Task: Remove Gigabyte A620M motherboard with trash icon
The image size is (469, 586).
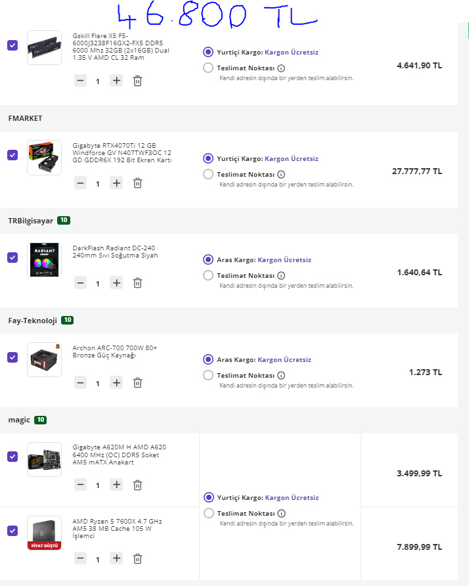Action: [137, 485]
